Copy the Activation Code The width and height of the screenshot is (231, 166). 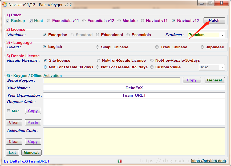pos(33,142)
